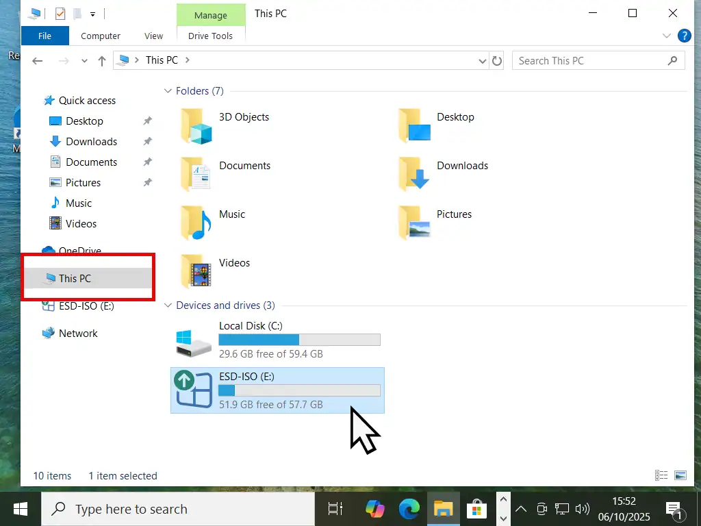The height and width of the screenshot is (526, 701).
Task: Unpin Desktop from Quick access
Action: 146,121
